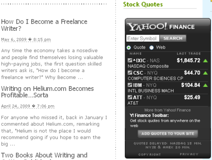This screenshot has height=160, width=212.
Task: Click the green up arrow next to $44.70
Action: 205,73
